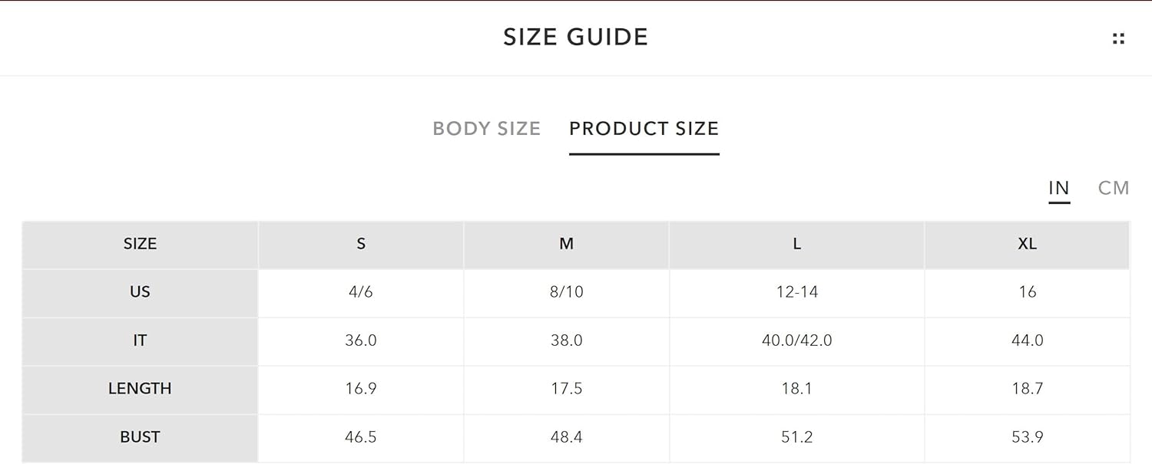
Task: Select the BUST row label
Action: [140, 437]
